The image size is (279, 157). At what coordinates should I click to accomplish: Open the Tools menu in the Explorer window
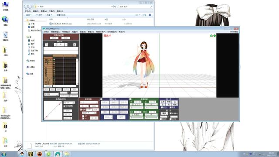coord(51,11)
